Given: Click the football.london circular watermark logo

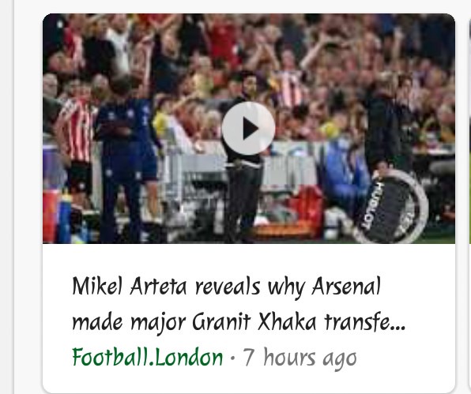Looking at the screenshot, I should coord(391,206).
